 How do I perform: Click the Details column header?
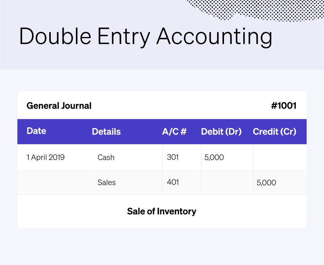(x=106, y=132)
